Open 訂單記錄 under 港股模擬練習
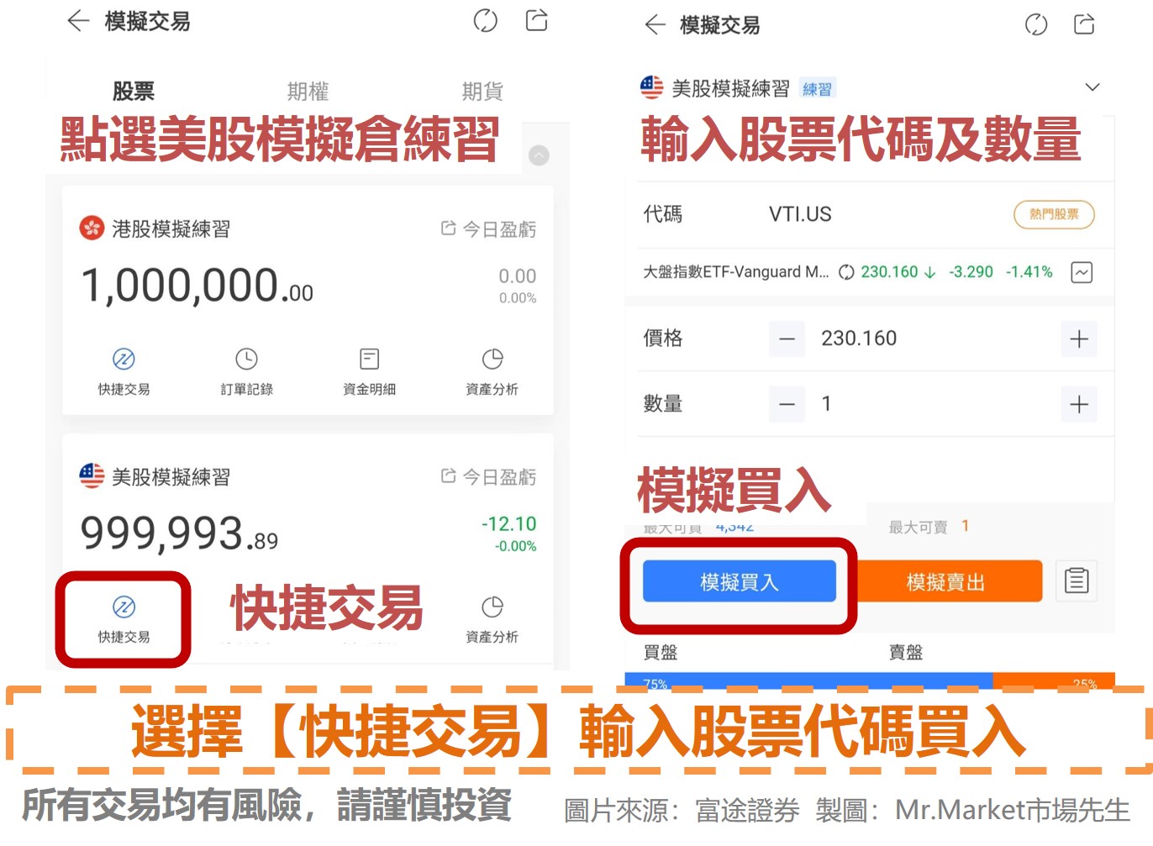Screen dimensions: 1153x846 coord(246,371)
